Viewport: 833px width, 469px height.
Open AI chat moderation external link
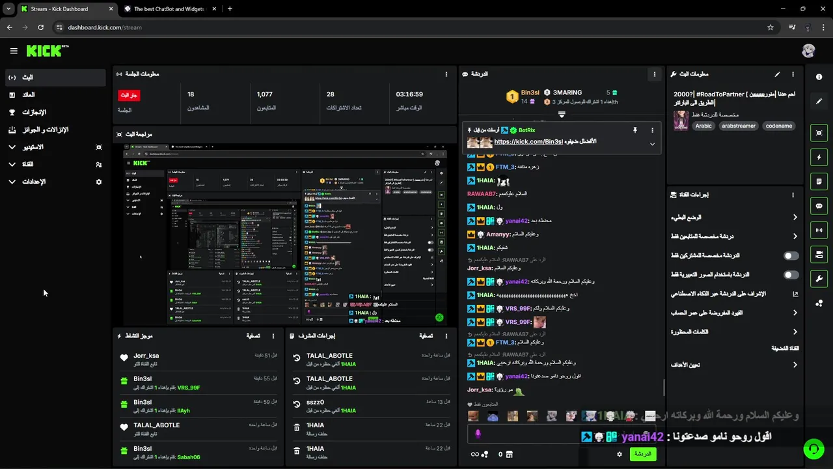[x=795, y=294]
